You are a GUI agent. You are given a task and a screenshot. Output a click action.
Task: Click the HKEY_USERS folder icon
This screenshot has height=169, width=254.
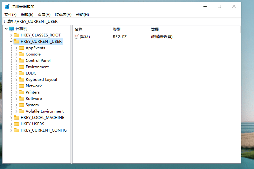coord(17,124)
